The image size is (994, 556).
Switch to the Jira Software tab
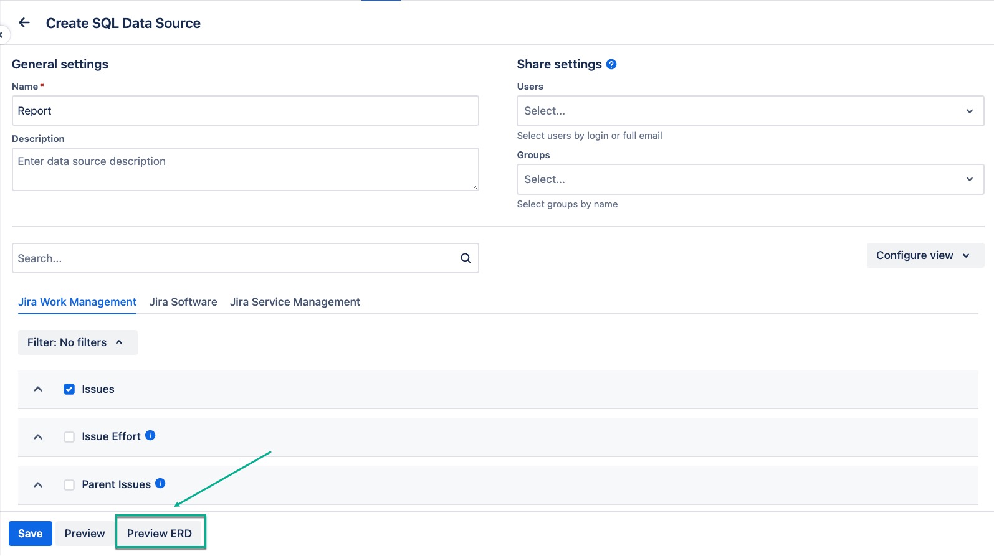(183, 302)
